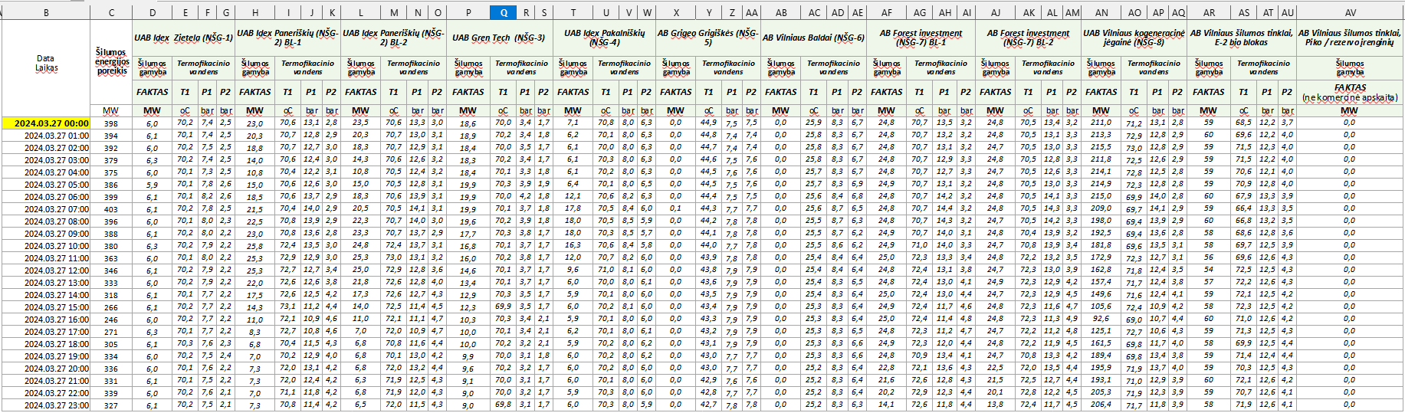Select the 2024.03.27 18:00 time cell
Viewport: 1405px width, 413px height.
coord(56,344)
